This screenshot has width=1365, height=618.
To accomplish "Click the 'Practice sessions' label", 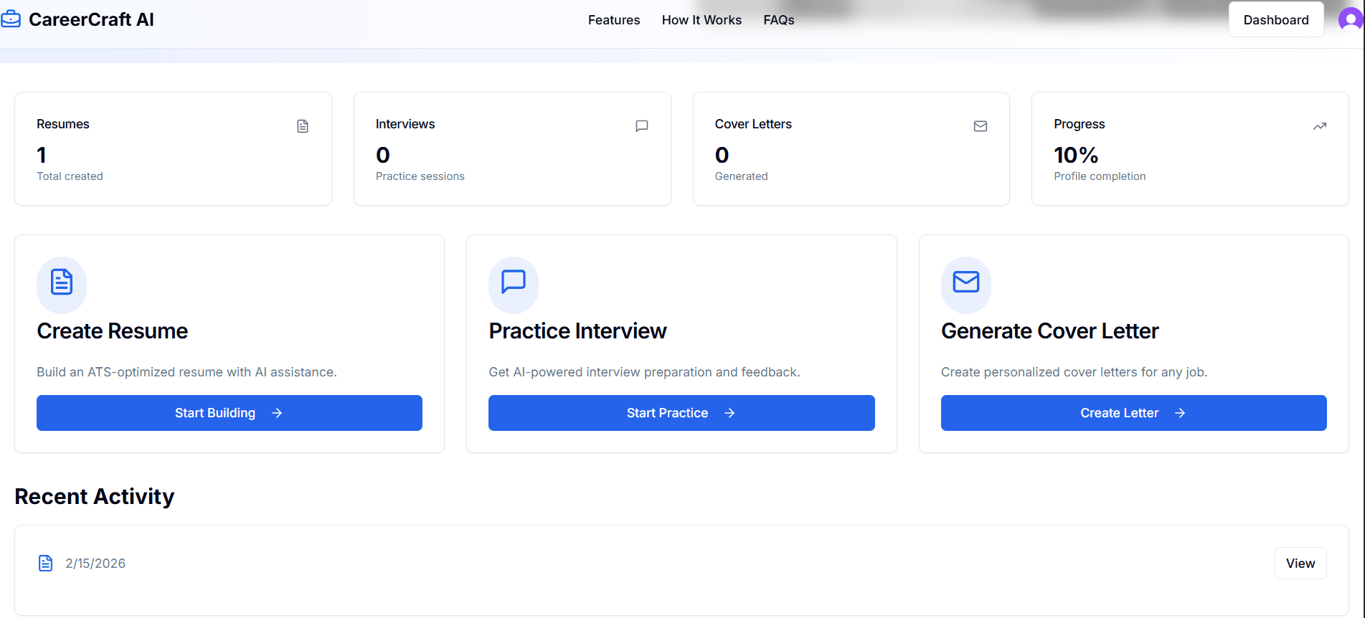I will tap(420, 176).
